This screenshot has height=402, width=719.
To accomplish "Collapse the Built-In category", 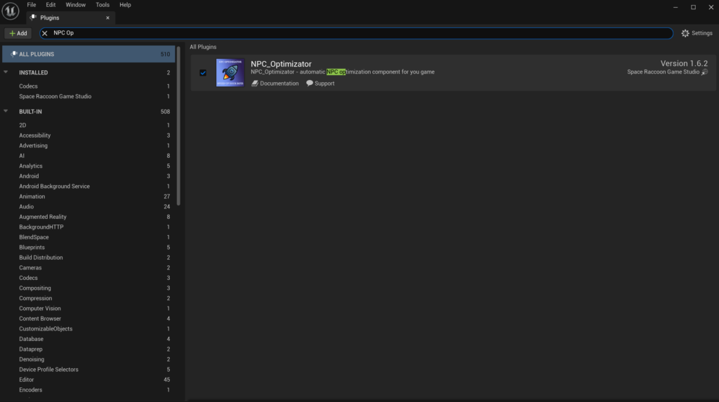I will click(6, 111).
